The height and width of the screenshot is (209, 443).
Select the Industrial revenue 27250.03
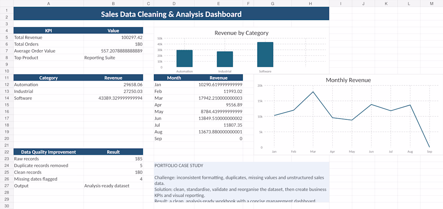[x=113, y=91]
